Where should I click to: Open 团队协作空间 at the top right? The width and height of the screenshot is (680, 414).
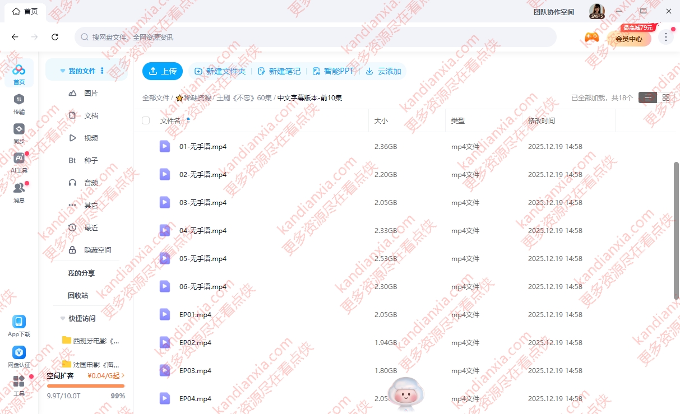(x=554, y=11)
